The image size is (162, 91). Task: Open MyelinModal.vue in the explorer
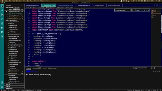[x=13, y=57]
